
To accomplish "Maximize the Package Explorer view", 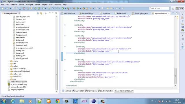I will [56, 13].
